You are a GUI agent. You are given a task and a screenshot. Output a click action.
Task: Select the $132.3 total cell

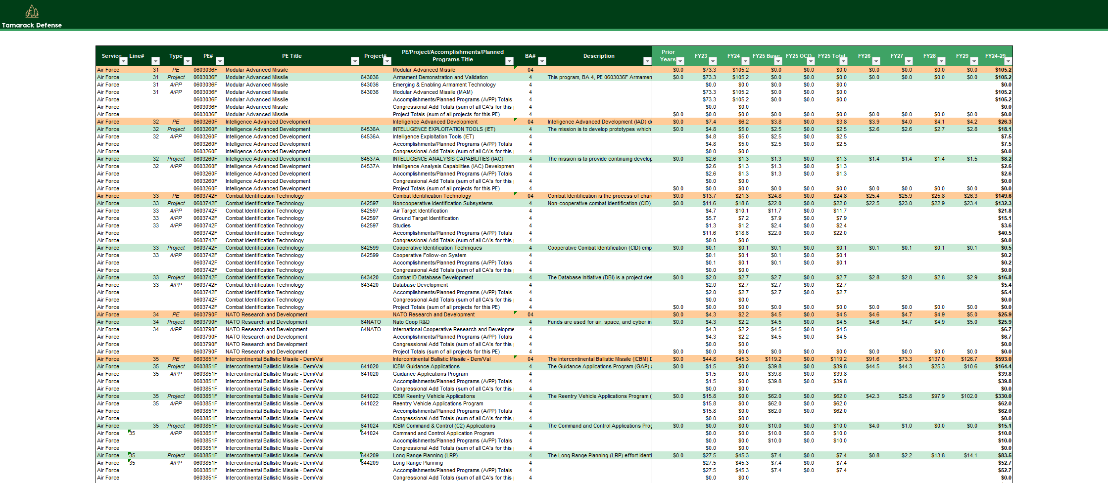[x=996, y=203]
